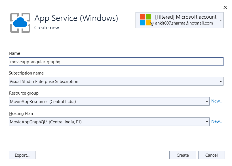Click the App Service cloud icon

click(20, 23)
